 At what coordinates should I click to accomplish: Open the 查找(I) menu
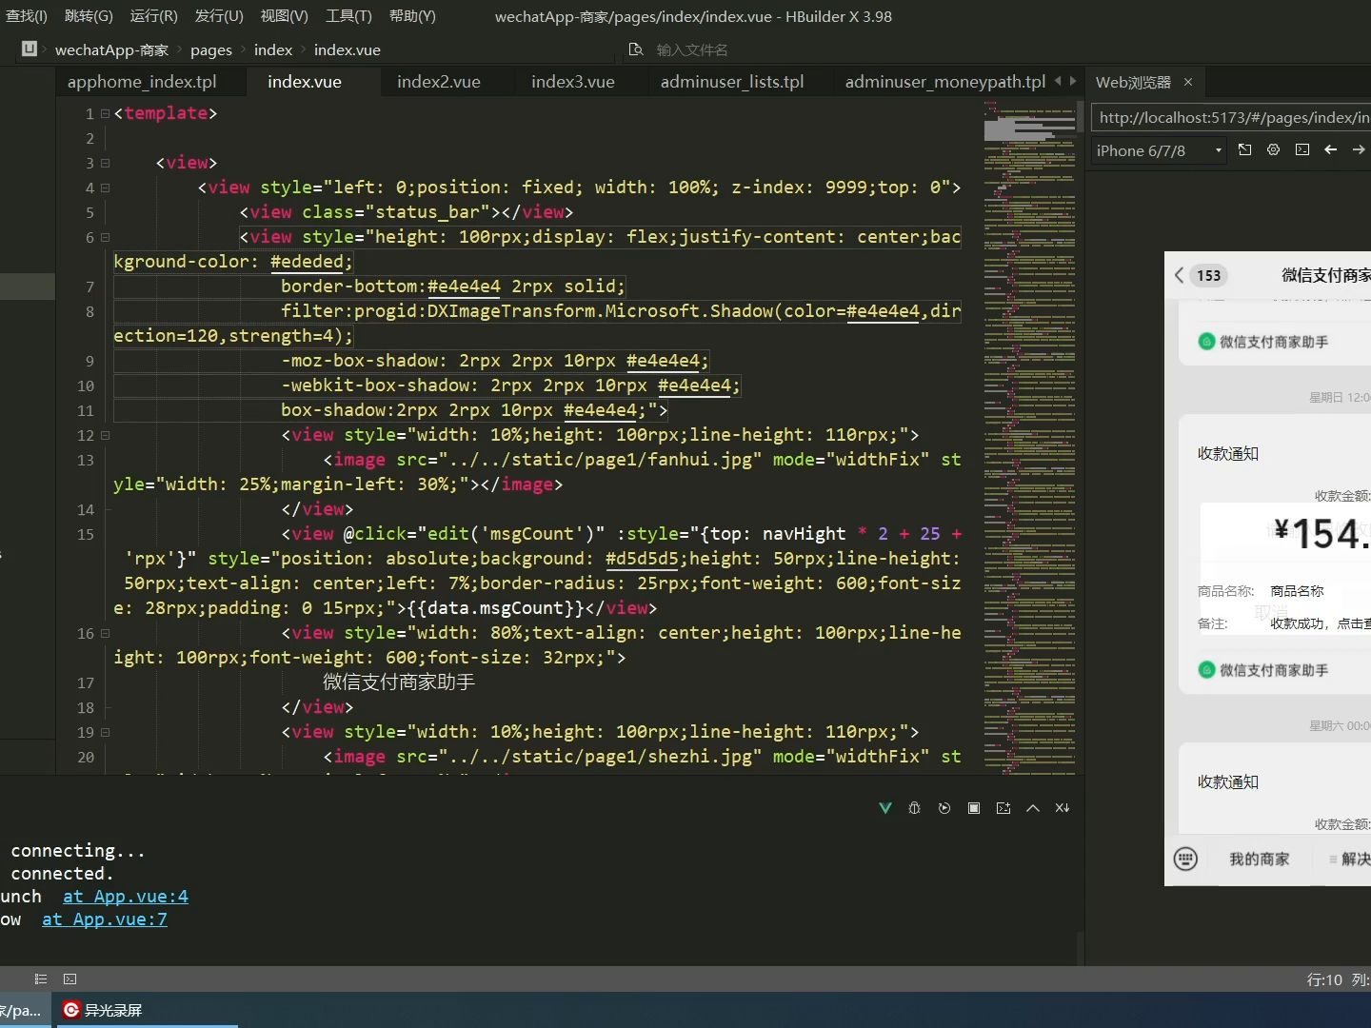pyautogui.click(x=25, y=16)
